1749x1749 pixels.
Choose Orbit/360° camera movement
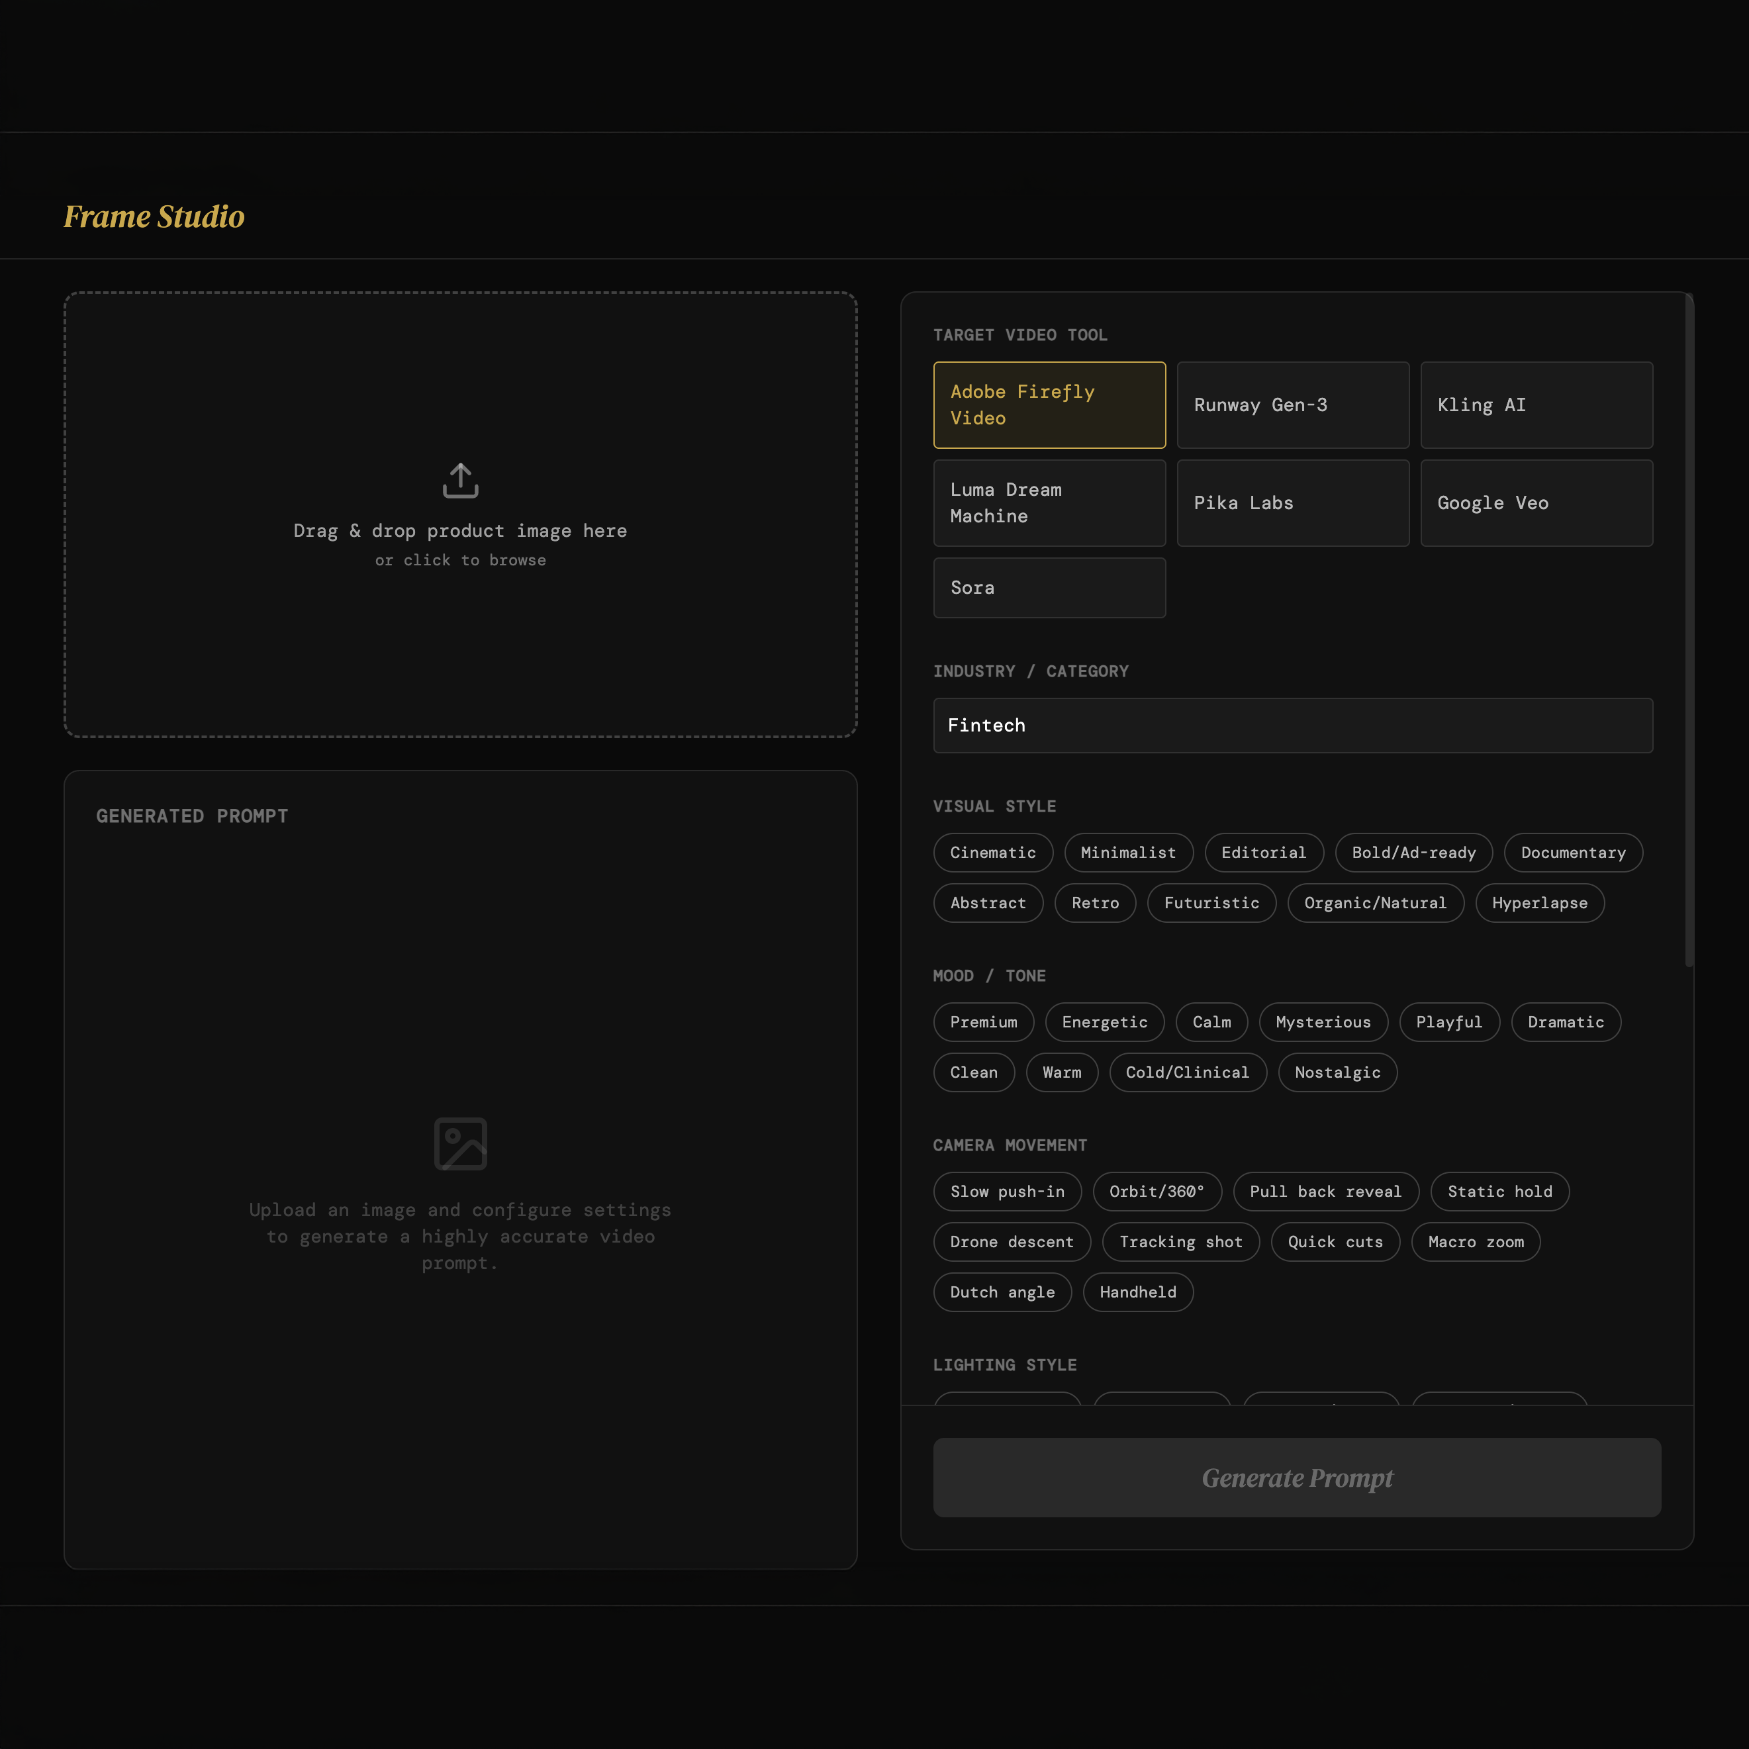point(1157,1192)
